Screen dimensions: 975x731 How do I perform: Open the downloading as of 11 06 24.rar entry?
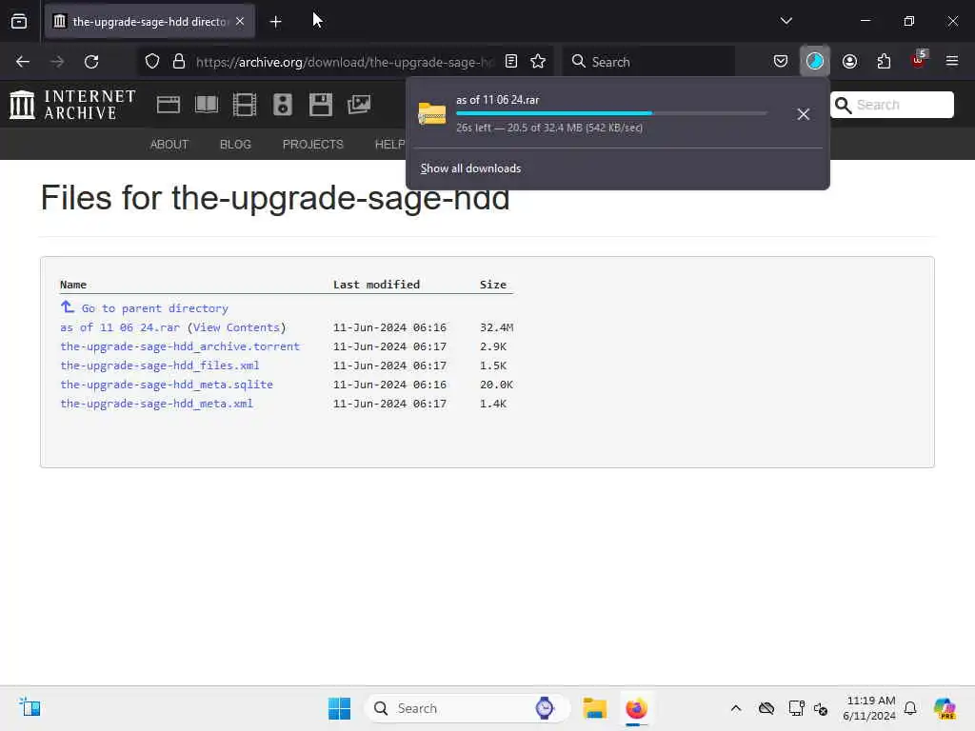coord(597,114)
